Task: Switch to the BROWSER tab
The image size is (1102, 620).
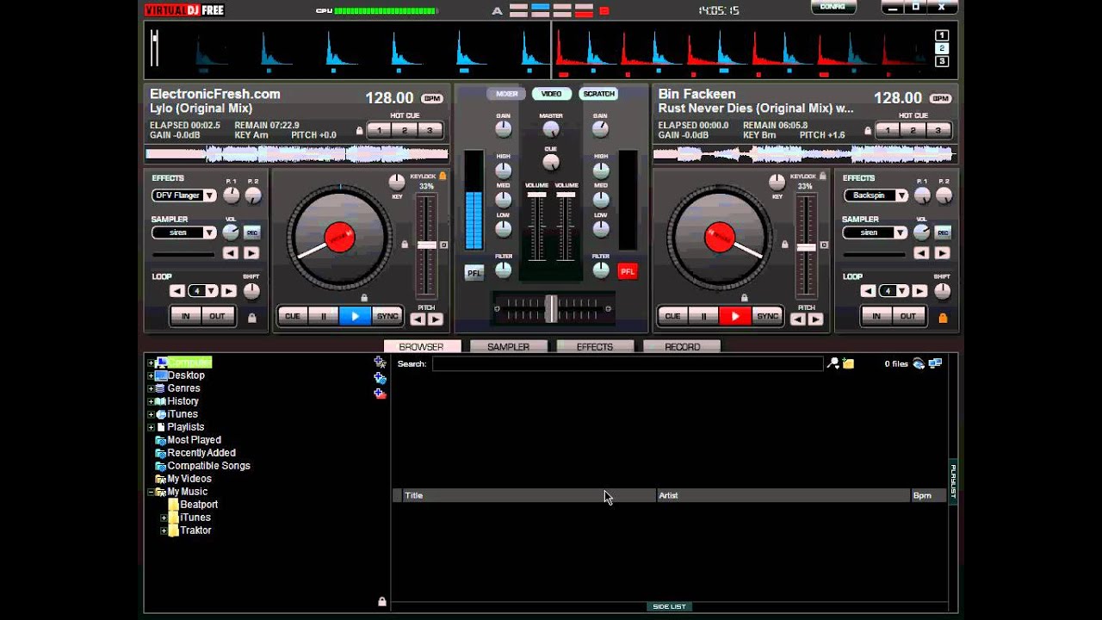Action: 421,346
